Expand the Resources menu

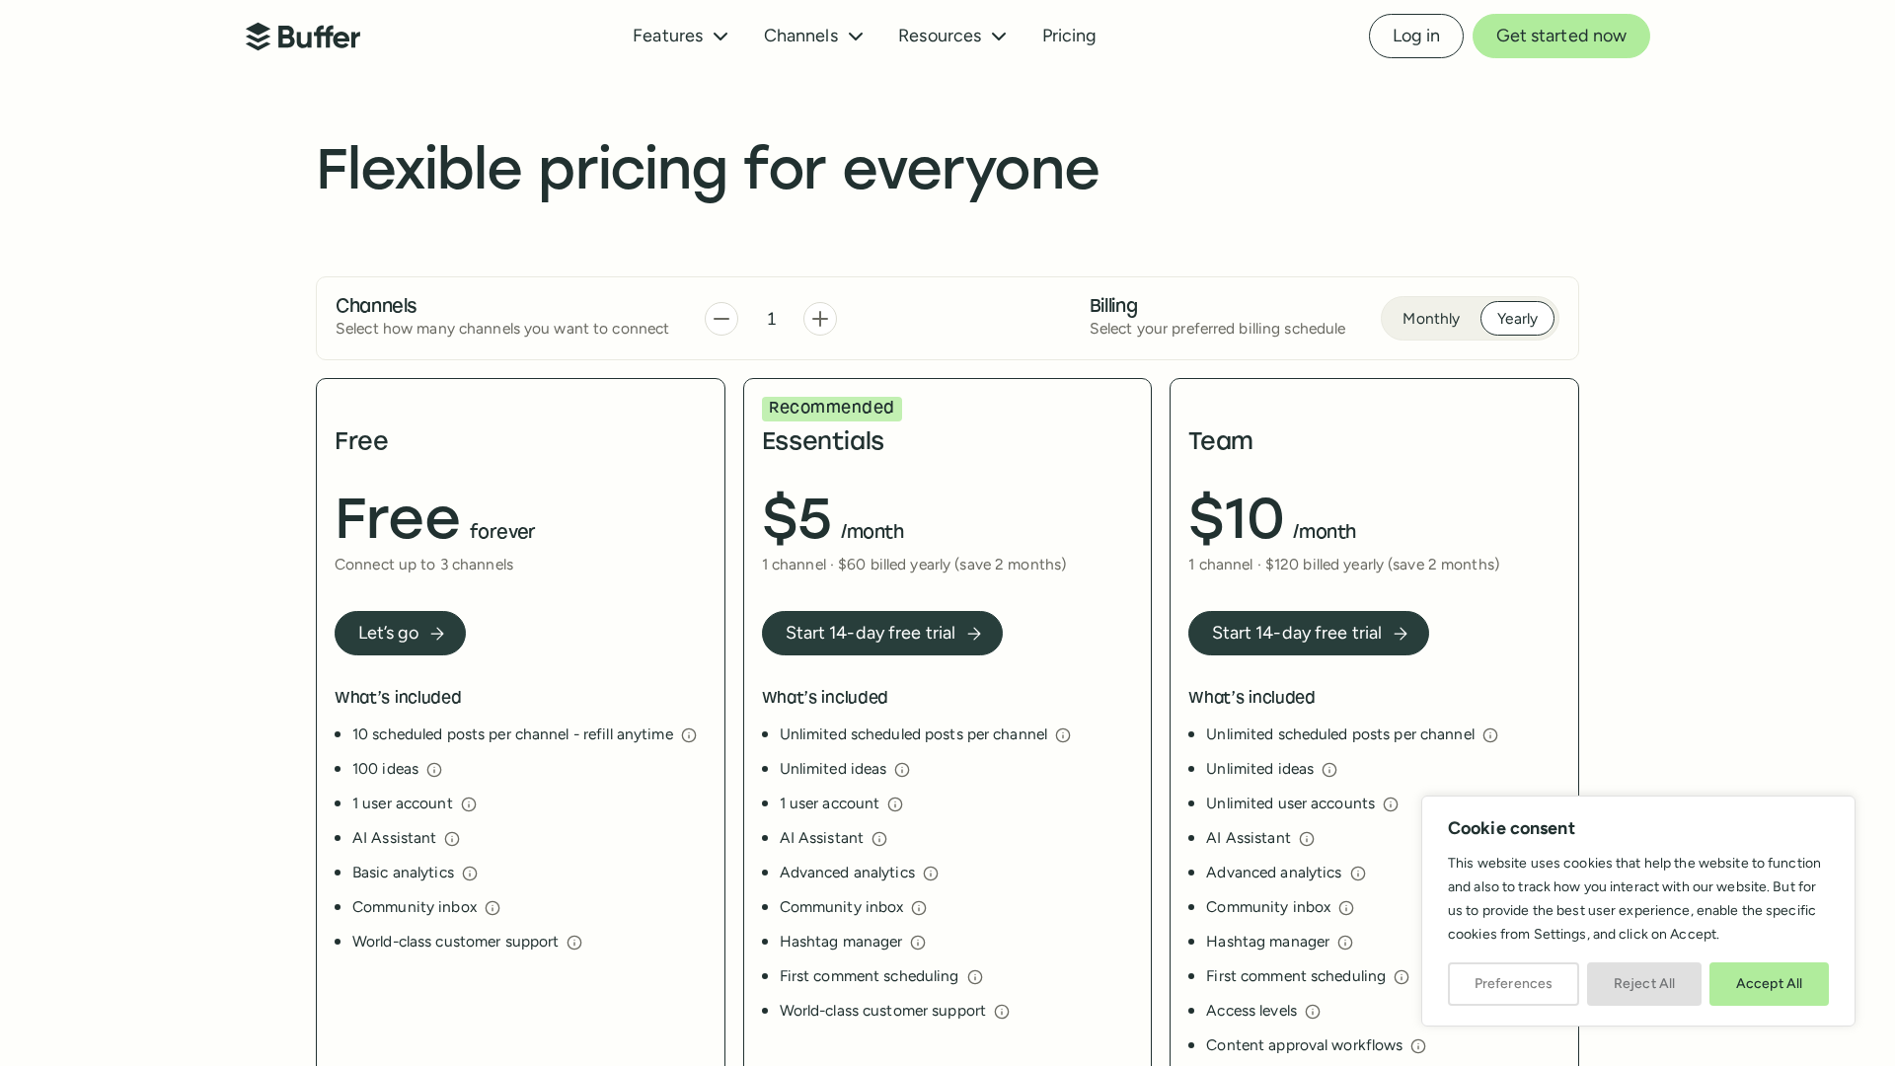(x=951, y=37)
